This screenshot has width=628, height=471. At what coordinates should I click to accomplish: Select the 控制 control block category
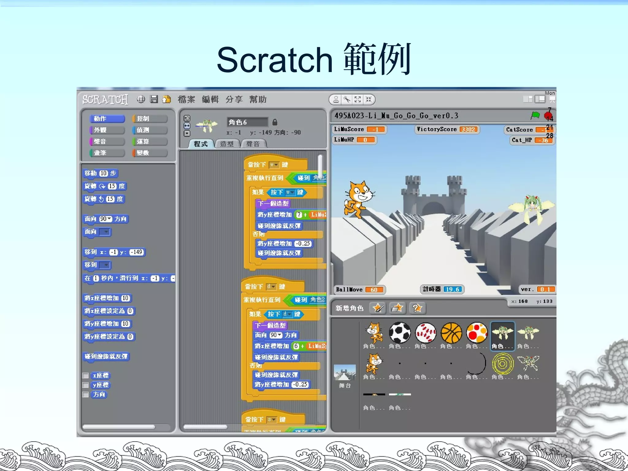point(150,119)
